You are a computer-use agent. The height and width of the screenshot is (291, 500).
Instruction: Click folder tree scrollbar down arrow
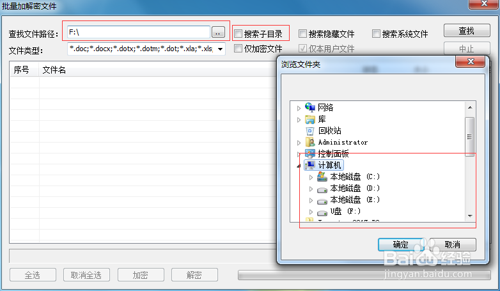click(470, 216)
